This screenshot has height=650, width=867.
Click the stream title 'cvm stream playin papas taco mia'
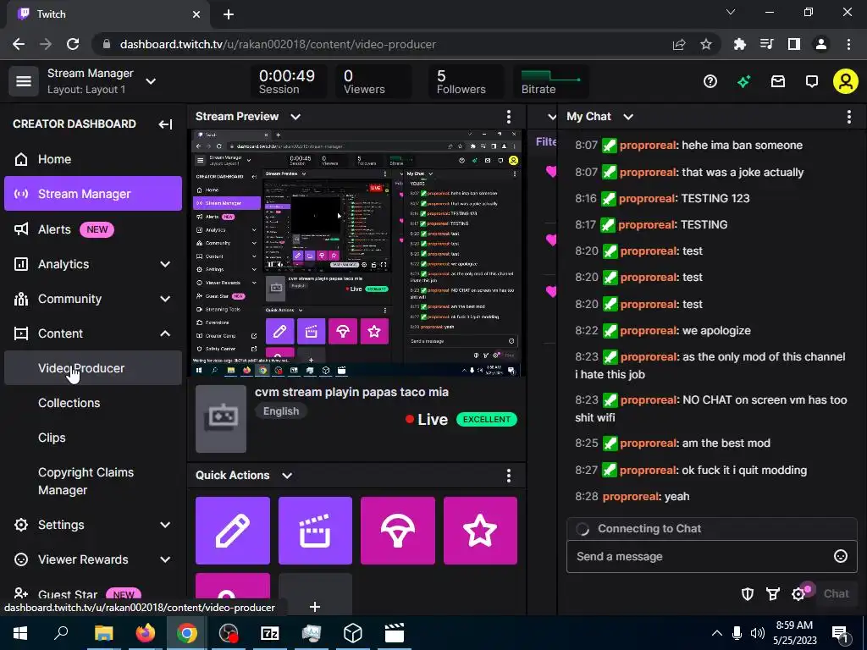coord(351,393)
